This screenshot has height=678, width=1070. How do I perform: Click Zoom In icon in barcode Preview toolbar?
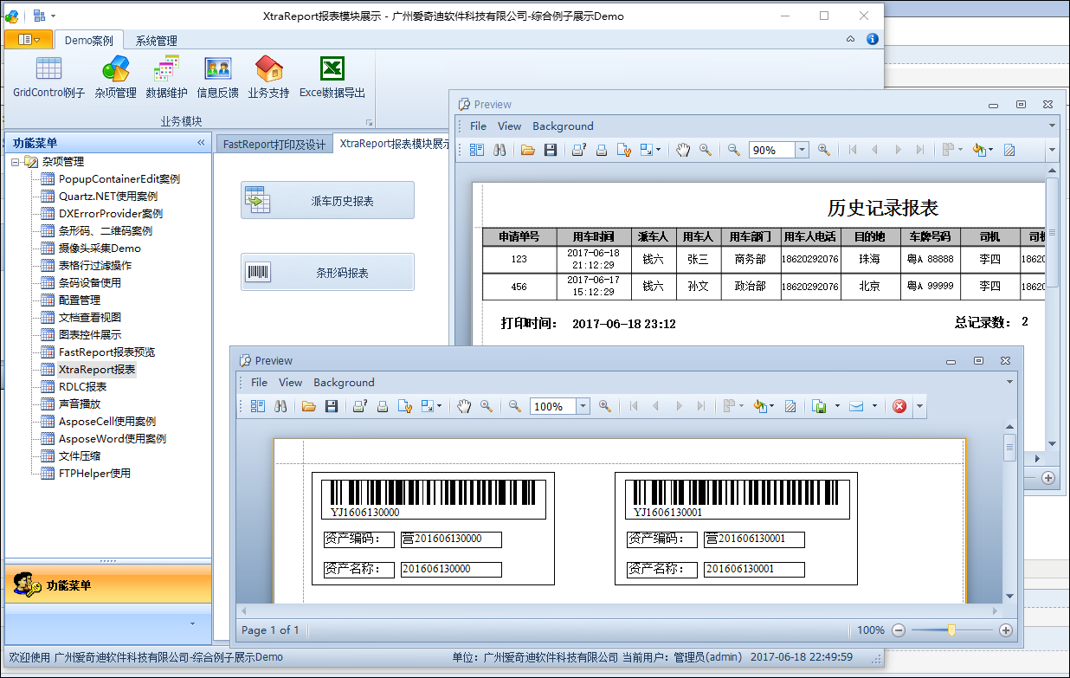pos(604,406)
